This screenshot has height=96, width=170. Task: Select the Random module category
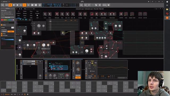tap(25, 13)
